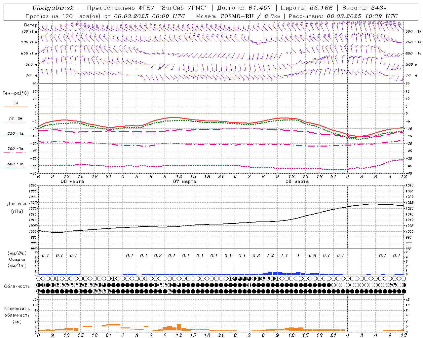The height and width of the screenshot is (338, 423).
Task: Select the 'Предоставлено ФГБУ ЗапСиб УГМС' provider text
Action: (147, 8)
